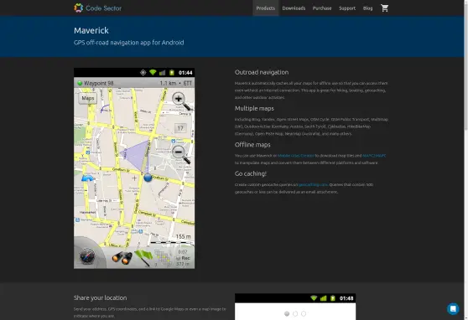
Task: Open the Downloads menu item
Action: [x=294, y=8]
